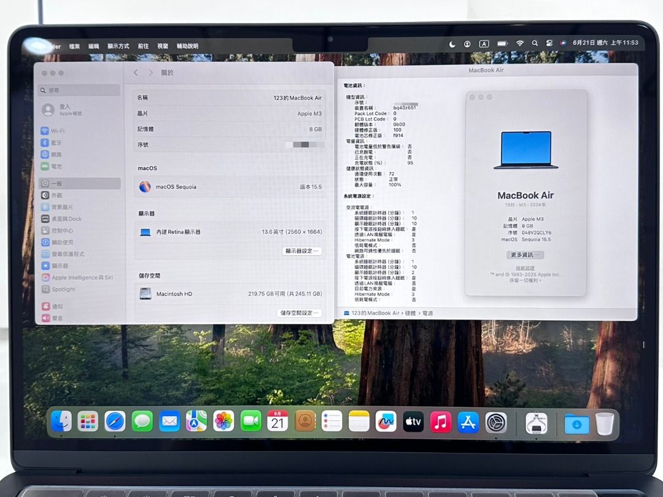The image size is (663, 497).
Task: Launch Music from the Dock
Action: coord(441,422)
